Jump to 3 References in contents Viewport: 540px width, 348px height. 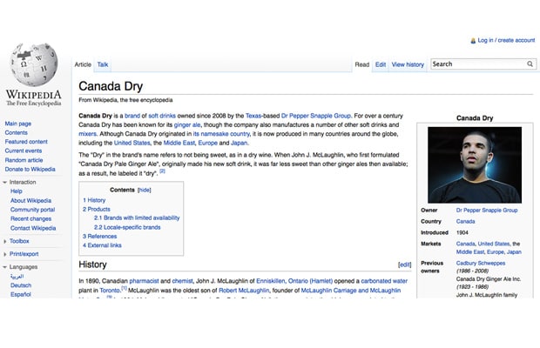click(99, 237)
